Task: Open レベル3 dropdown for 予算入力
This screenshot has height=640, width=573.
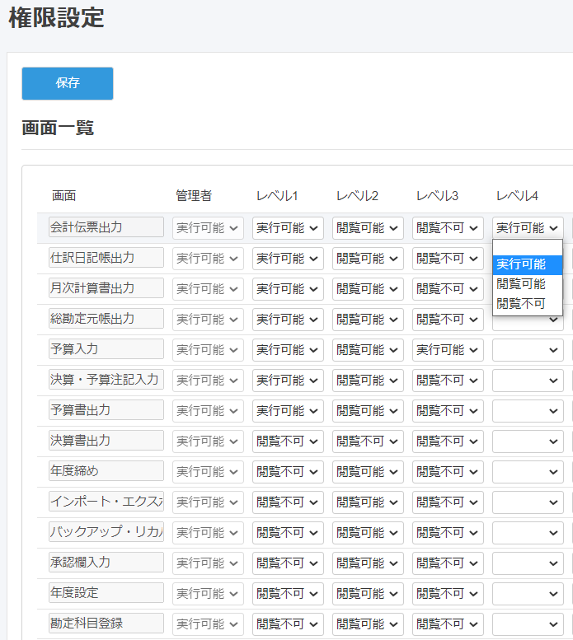Action: pyautogui.click(x=448, y=350)
